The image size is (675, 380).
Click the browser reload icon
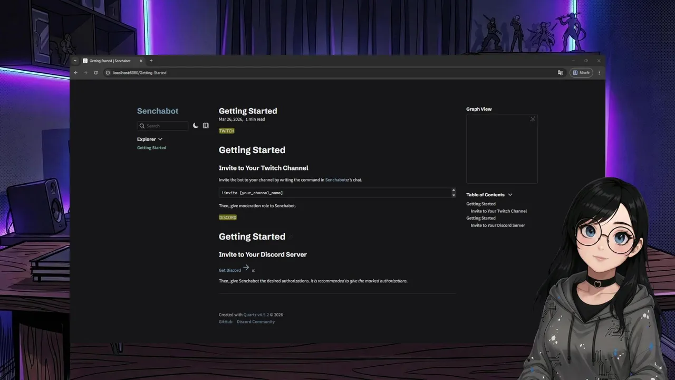pos(95,73)
